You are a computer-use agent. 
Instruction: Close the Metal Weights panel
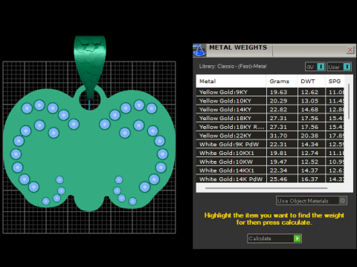350,50
